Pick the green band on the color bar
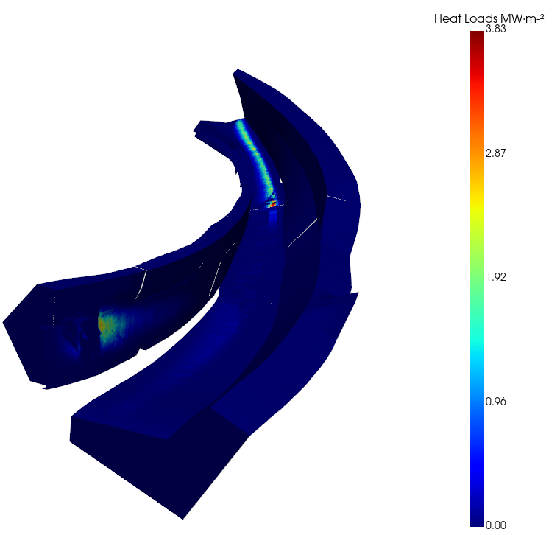 [x=477, y=273]
